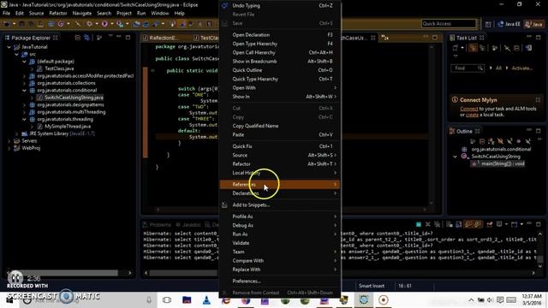Click the Open Perspective icon

488,24
